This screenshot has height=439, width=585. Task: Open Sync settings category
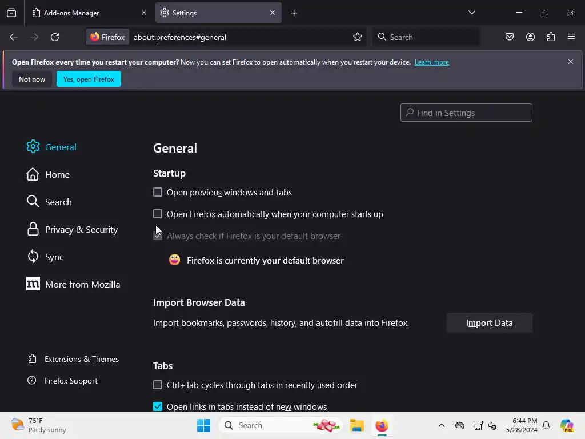coord(45,257)
